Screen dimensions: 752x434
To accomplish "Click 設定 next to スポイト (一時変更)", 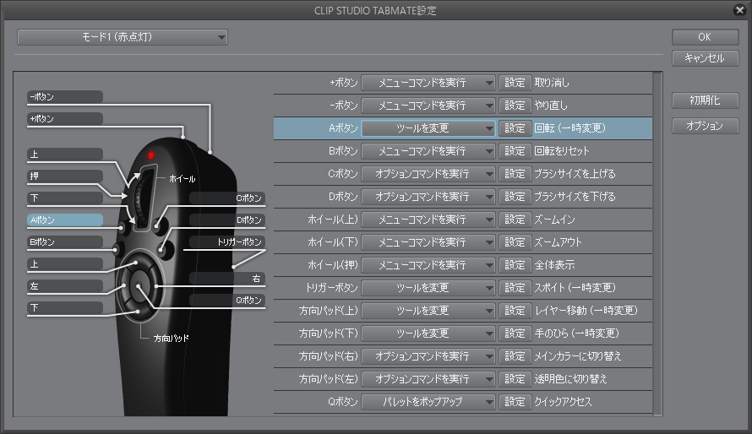I will click(x=515, y=288).
